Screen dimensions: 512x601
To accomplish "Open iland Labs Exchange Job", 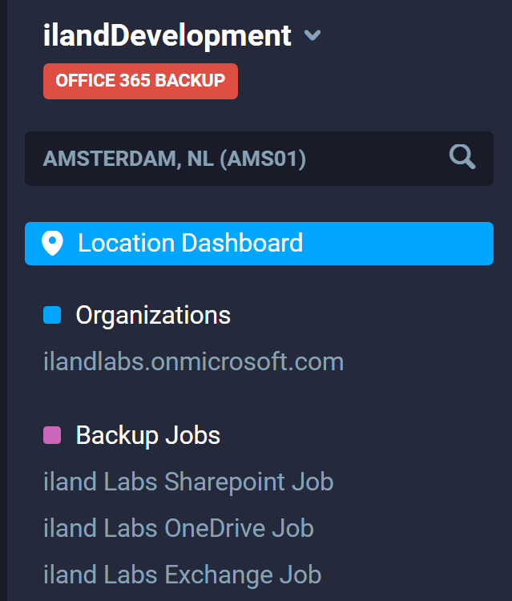I will coord(182,575).
